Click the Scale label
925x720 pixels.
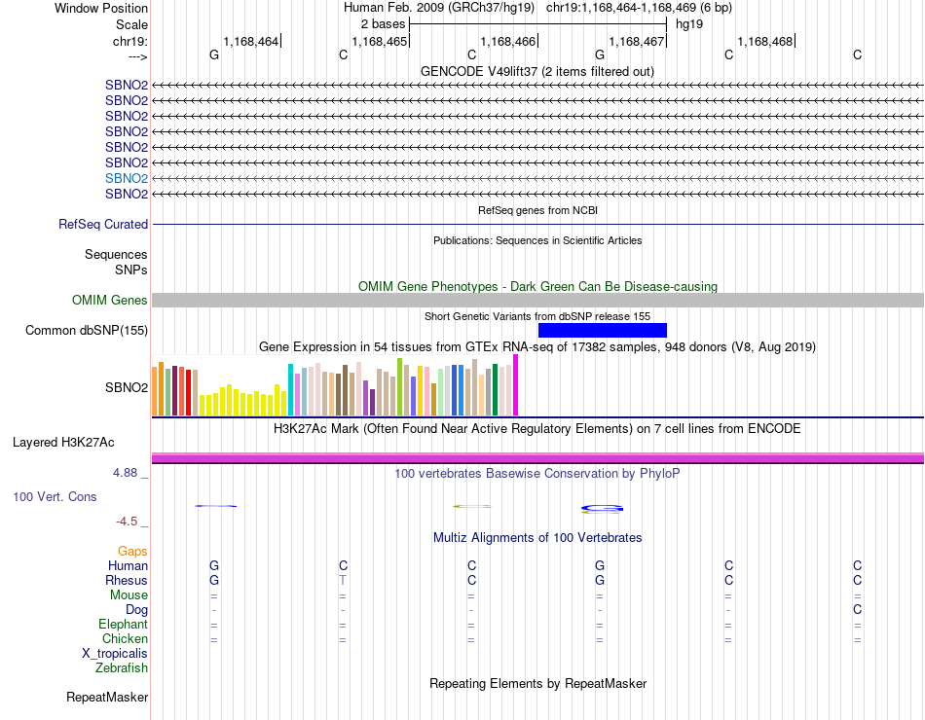(131, 24)
